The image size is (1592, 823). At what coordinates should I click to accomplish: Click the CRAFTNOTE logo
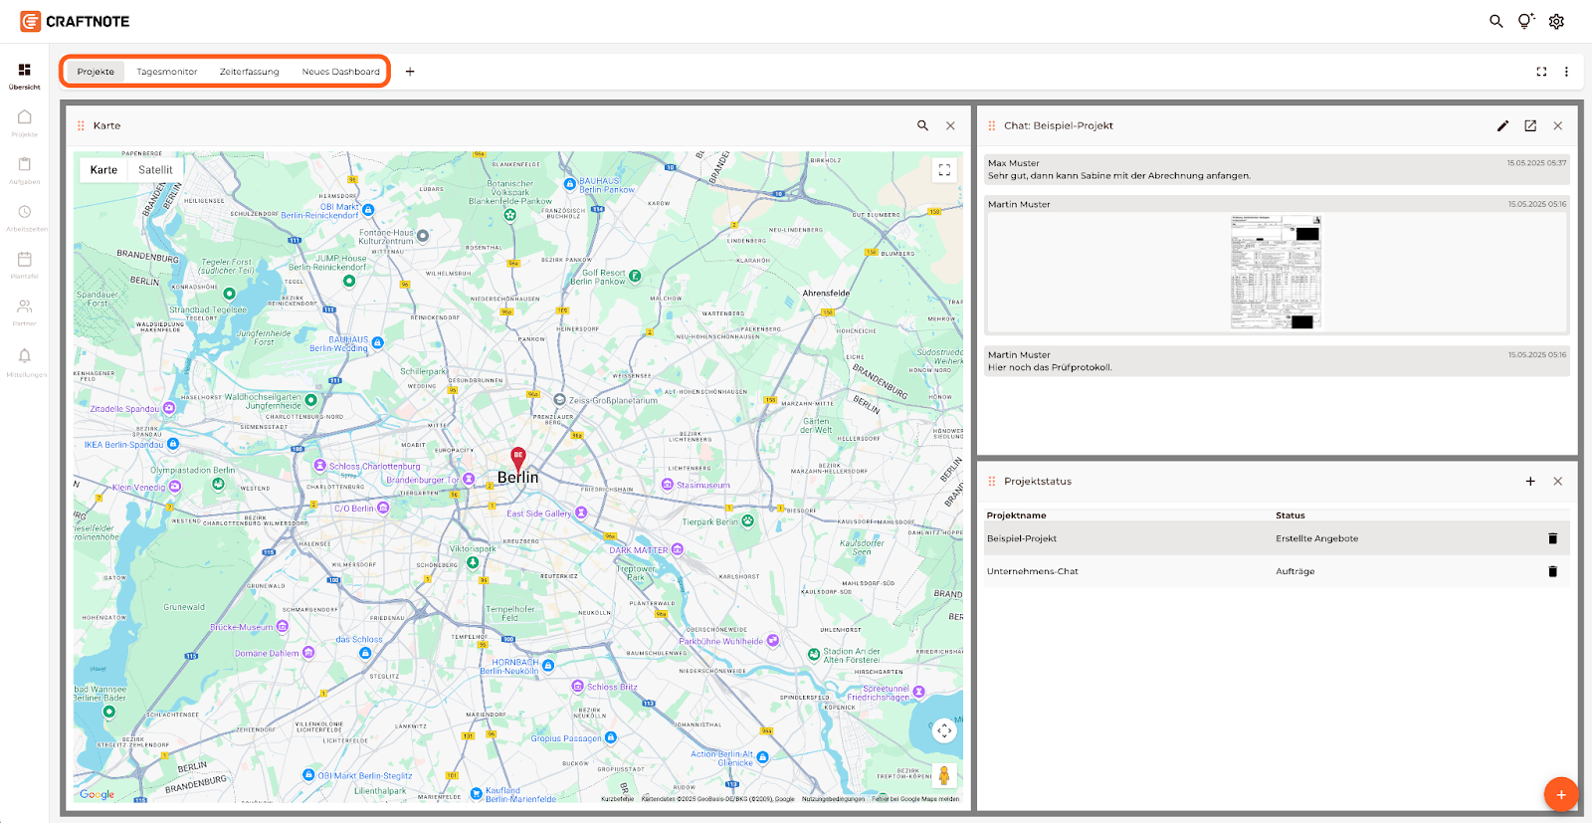click(x=75, y=21)
